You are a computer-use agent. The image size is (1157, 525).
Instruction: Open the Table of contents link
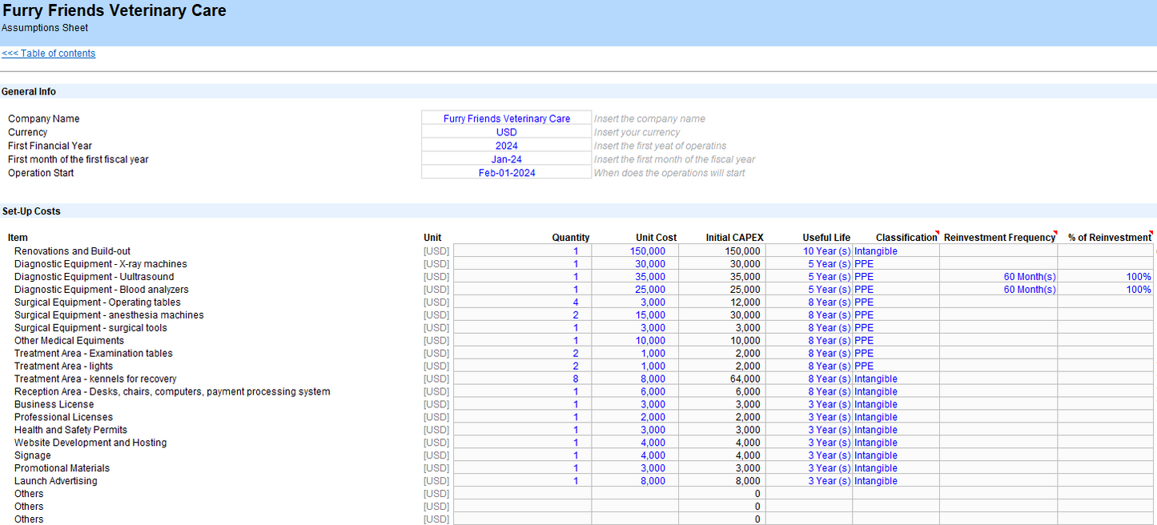(49, 54)
